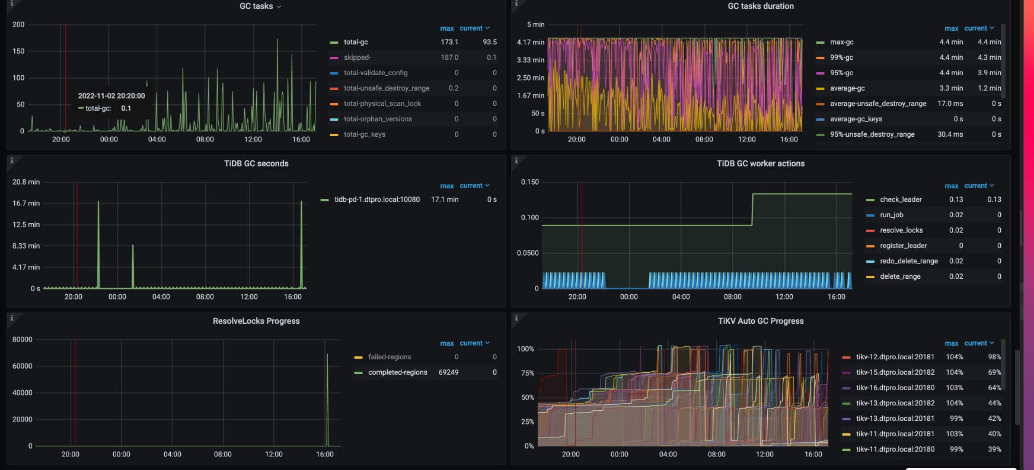Open info icon on TiKV Auto GC Progress
Screen dimensions: 1034x470
tap(516, 318)
